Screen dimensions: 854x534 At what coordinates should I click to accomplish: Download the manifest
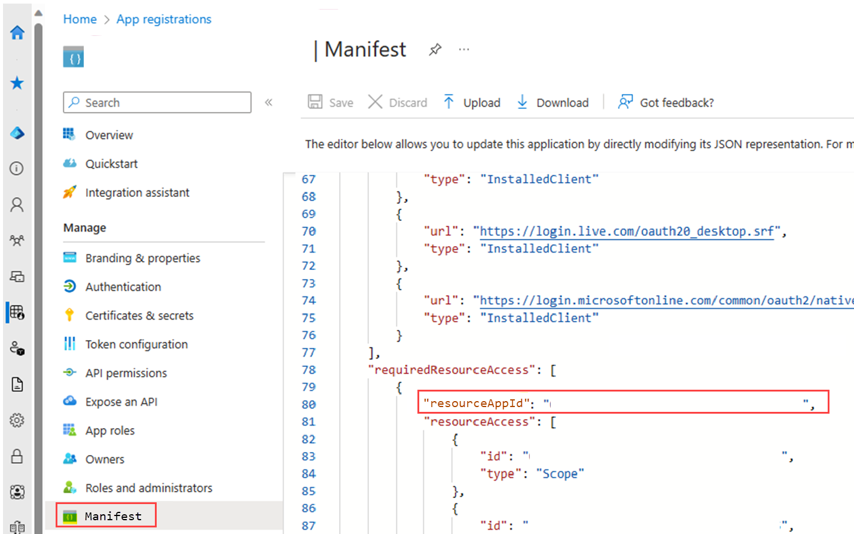[x=553, y=102]
